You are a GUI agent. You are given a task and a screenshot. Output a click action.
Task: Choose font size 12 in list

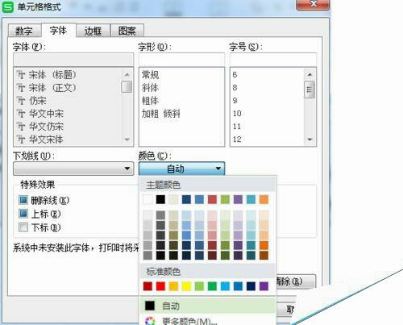237,140
